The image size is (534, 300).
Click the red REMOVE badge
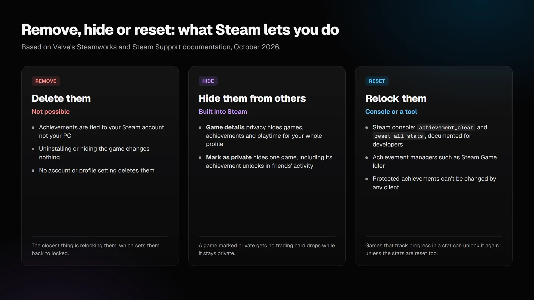(x=46, y=81)
